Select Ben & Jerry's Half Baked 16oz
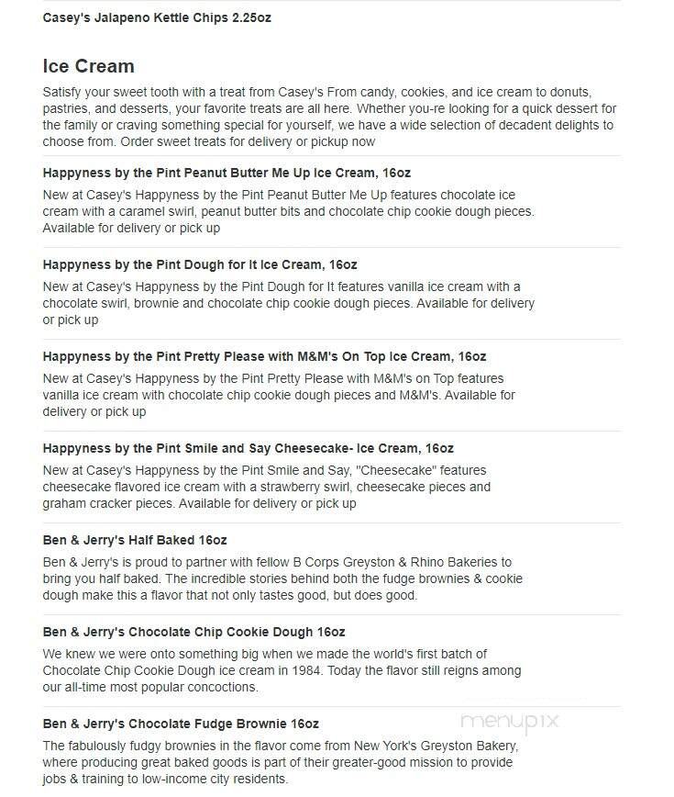The image size is (674, 797). (x=135, y=540)
